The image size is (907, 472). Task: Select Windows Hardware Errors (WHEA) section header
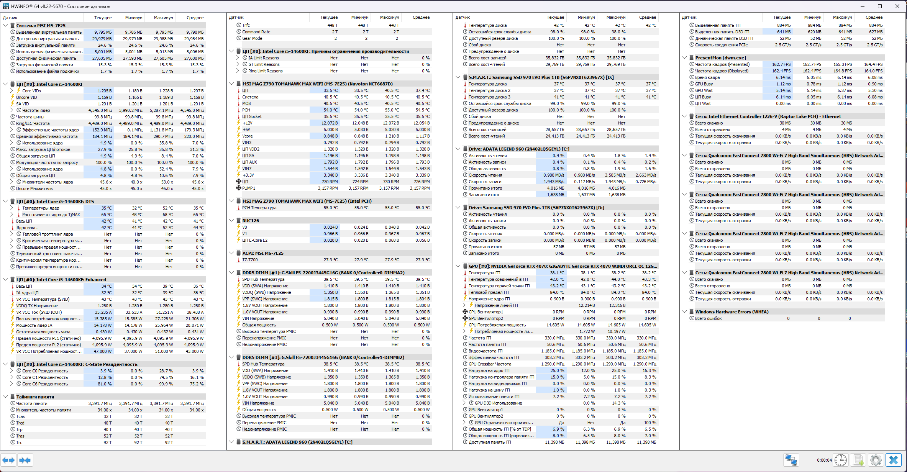click(732, 312)
